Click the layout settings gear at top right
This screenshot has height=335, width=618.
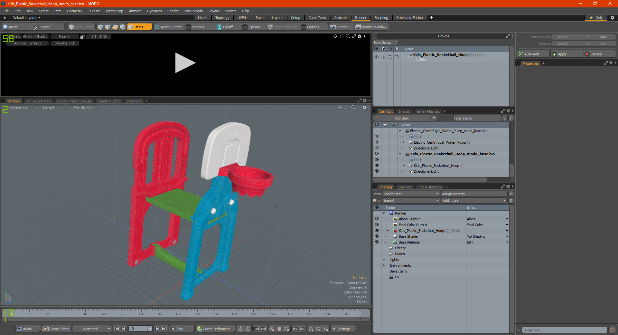613,18
